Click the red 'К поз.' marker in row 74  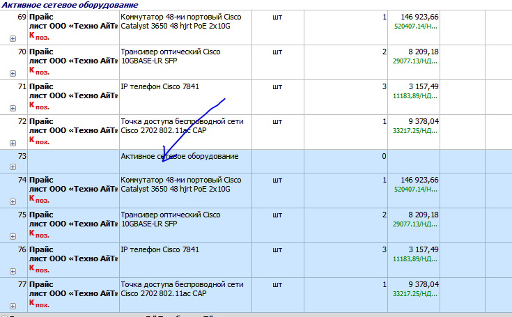pos(39,199)
